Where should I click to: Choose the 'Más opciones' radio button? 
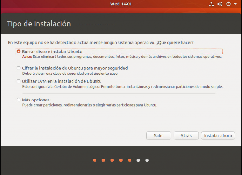pyautogui.click(x=19, y=100)
